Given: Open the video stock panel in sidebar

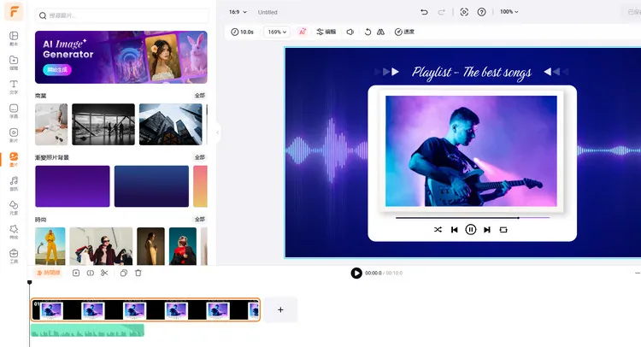Looking at the screenshot, I should [14, 135].
